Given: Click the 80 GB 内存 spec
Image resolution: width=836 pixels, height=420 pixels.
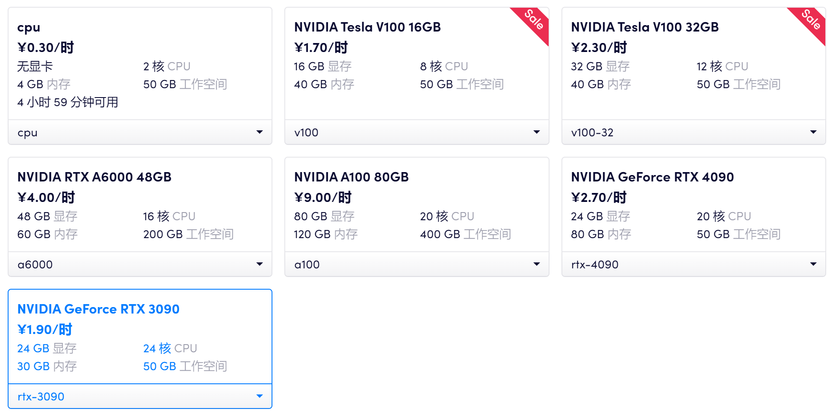Looking at the screenshot, I should pos(601,234).
